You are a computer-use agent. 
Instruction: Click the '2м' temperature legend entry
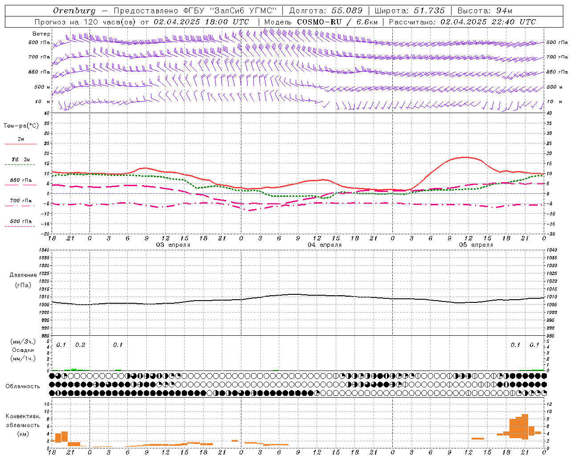pyautogui.click(x=21, y=139)
